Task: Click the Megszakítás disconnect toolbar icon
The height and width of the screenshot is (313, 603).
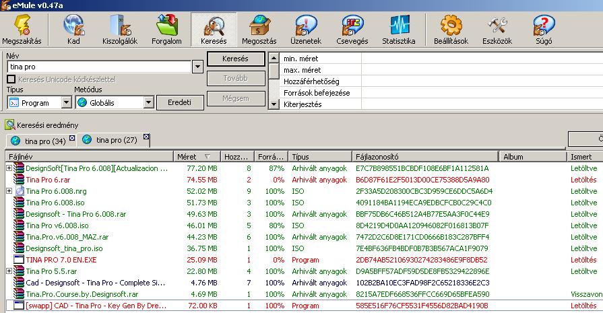Action: pos(22,25)
